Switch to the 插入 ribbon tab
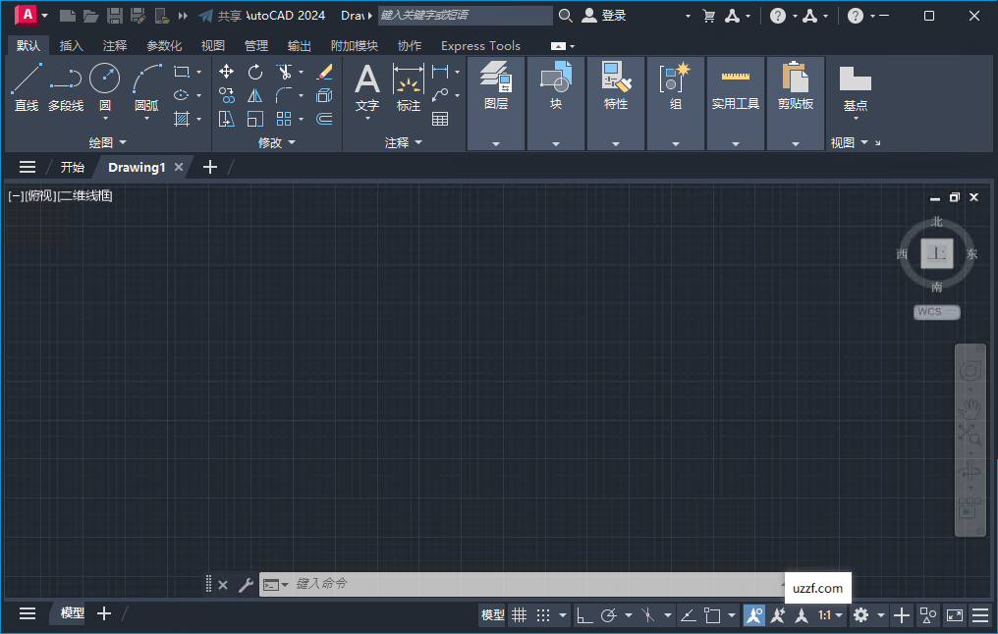The width and height of the screenshot is (998, 634). 69,45
